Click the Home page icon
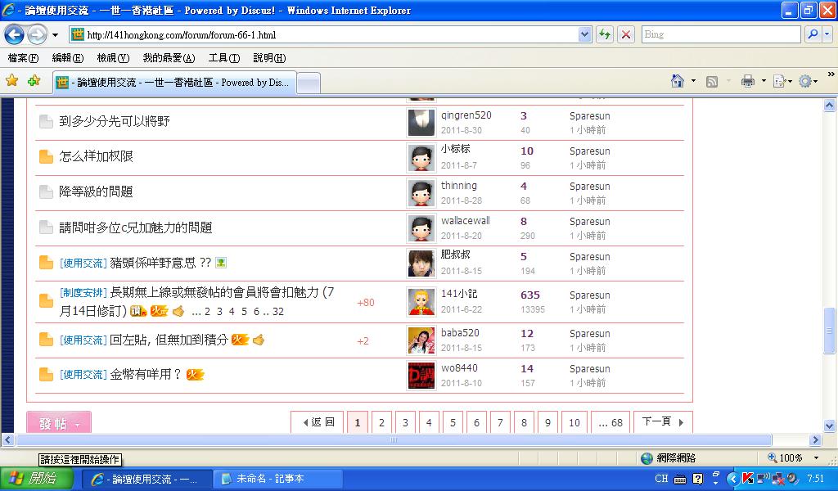Screen dimensions: 838x491 pos(678,81)
